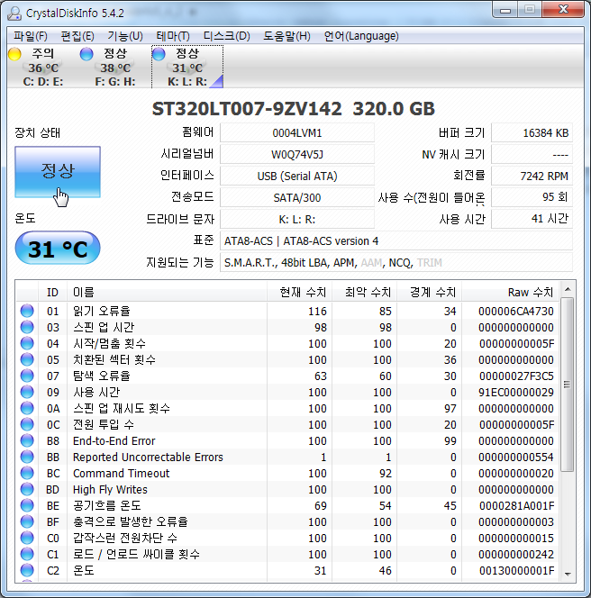This screenshot has width=591, height=598.
Task: Click status circle for row 0A 스핀 업 재시도 횟수
Action: pyautogui.click(x=27, y=408)
